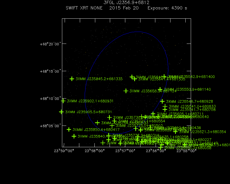
Task: Select source label 3XMM J235850.4+680417
Action: (x=96, y=130)
